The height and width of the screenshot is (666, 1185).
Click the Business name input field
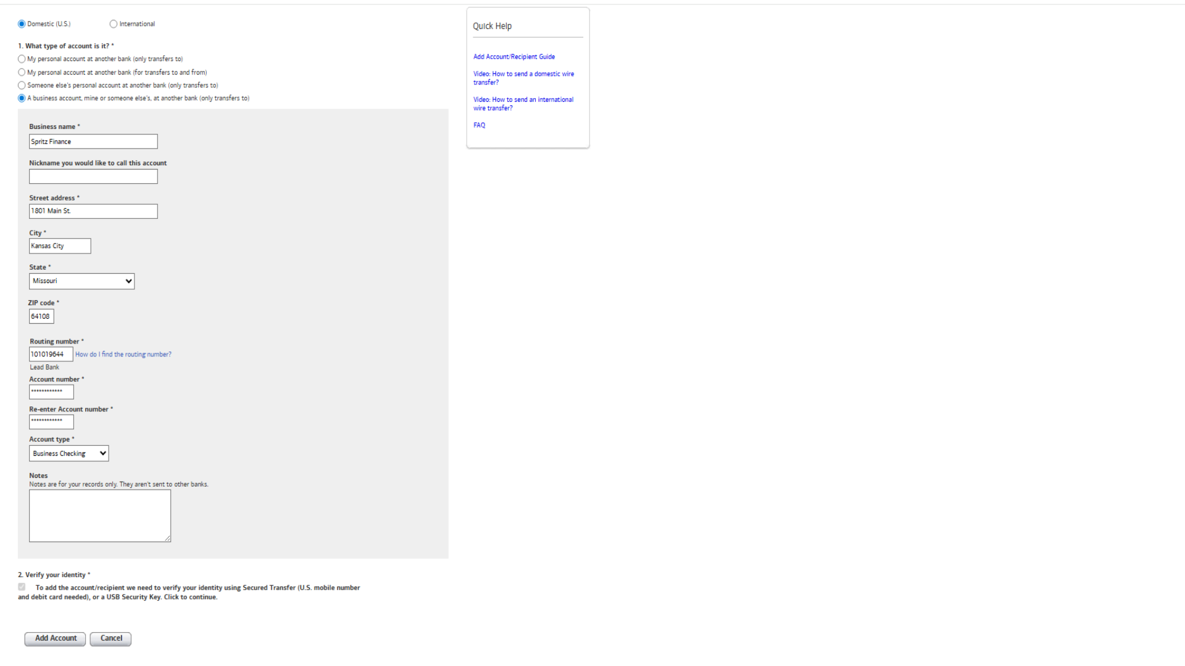93,142
